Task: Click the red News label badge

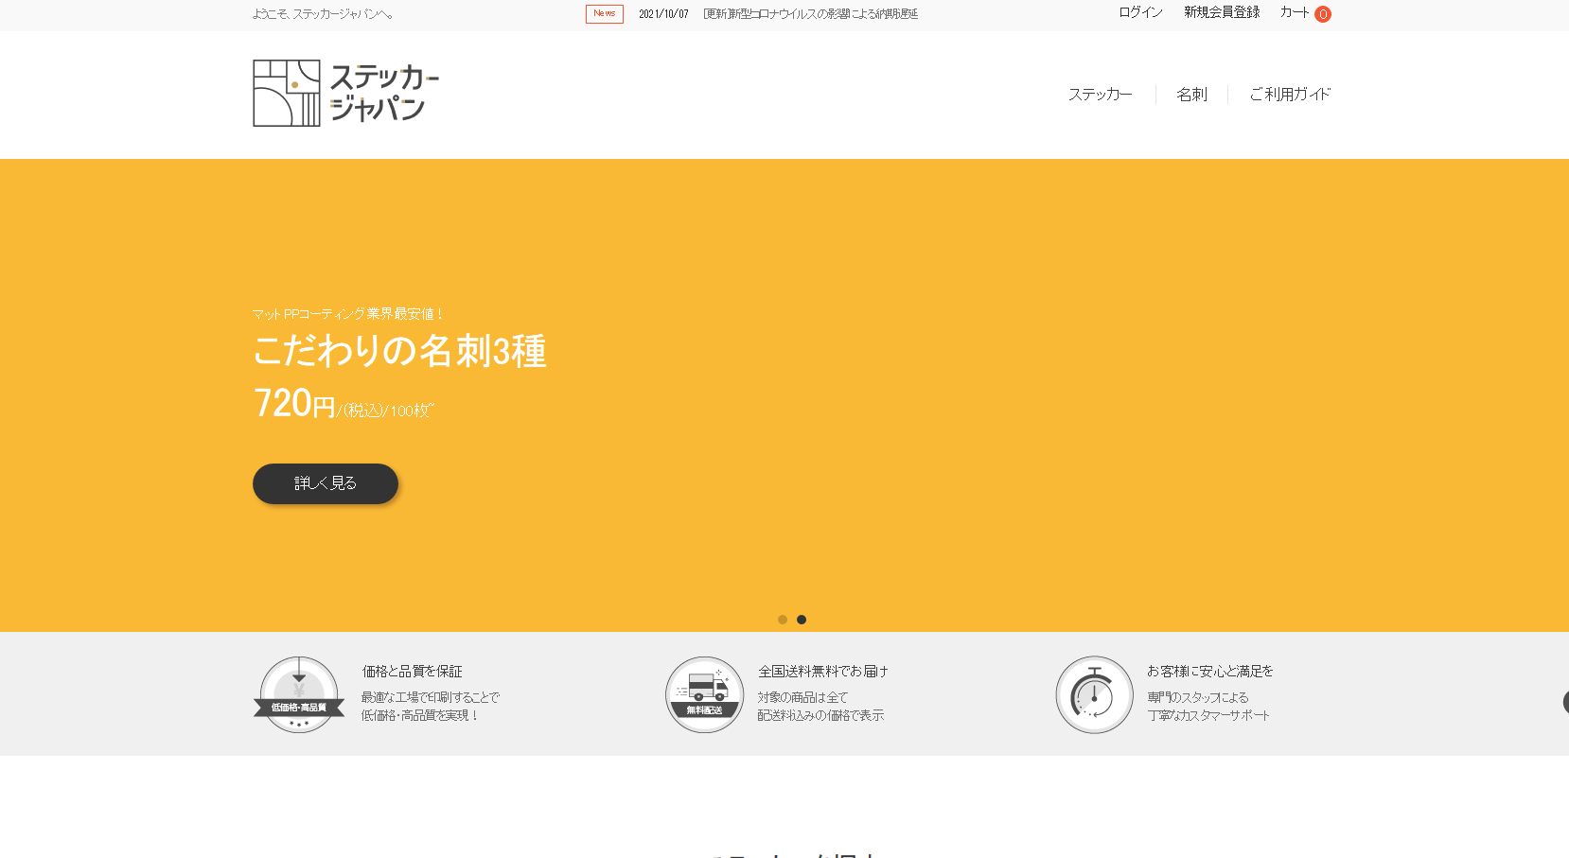Action: 604,14
